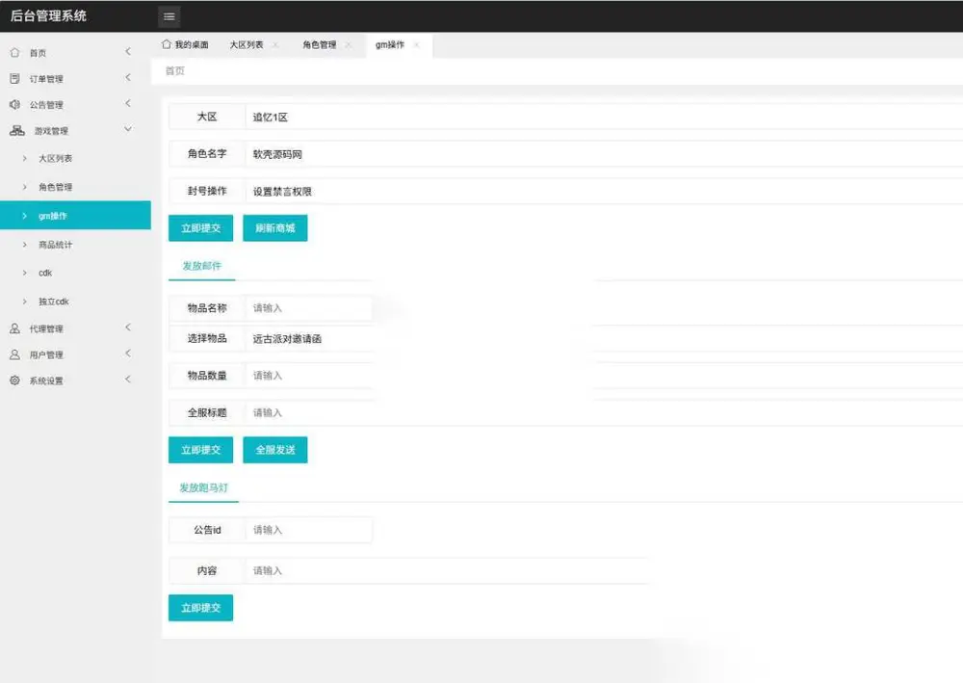Close the 大区列表 tab

[275, 45]
